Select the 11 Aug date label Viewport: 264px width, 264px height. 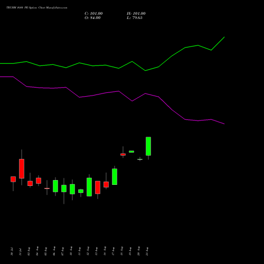tap(79, 251)
